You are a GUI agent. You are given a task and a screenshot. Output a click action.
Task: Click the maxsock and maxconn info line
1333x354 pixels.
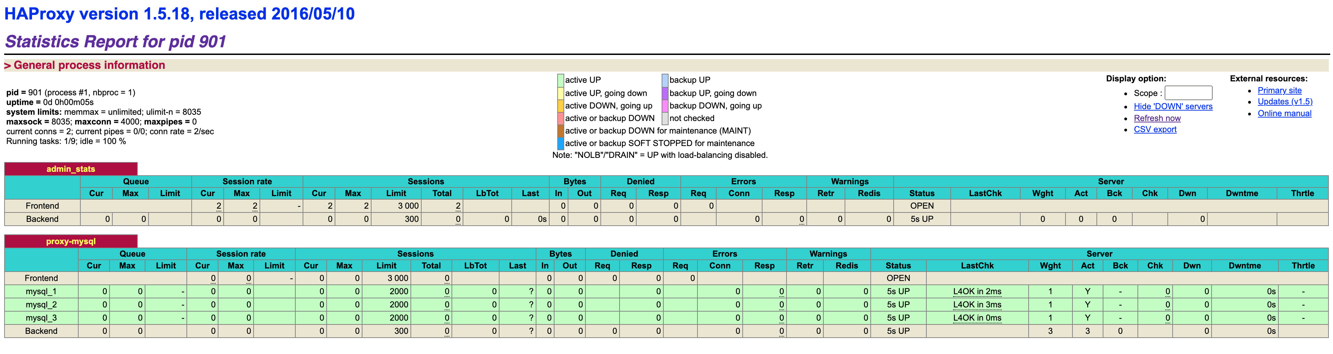[x=102, y=122]
